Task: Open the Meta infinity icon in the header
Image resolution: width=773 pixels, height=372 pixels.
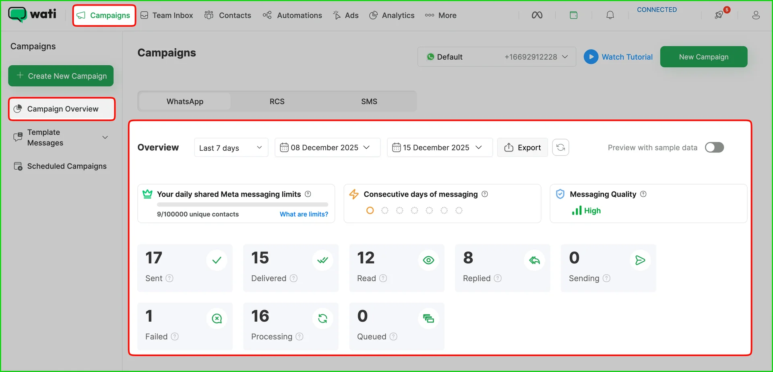Action: click(x=537, y=15)
